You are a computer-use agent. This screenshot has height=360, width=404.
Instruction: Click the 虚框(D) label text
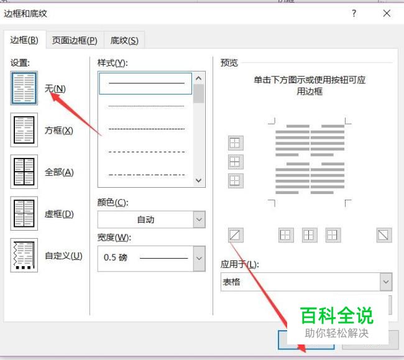point(59,214)
